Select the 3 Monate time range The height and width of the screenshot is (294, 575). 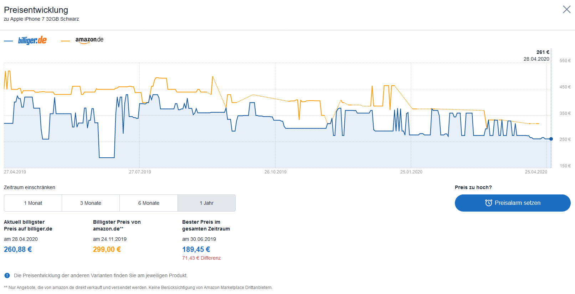(91, 203)
